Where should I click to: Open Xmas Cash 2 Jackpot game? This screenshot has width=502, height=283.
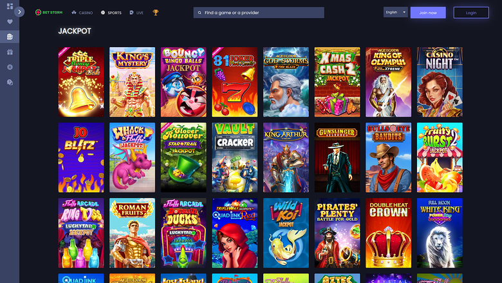337,82
